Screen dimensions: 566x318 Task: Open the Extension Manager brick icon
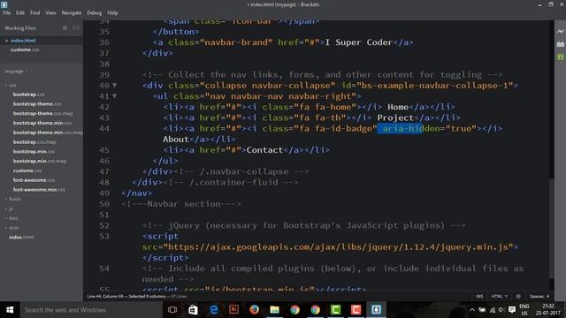point(560,44)
